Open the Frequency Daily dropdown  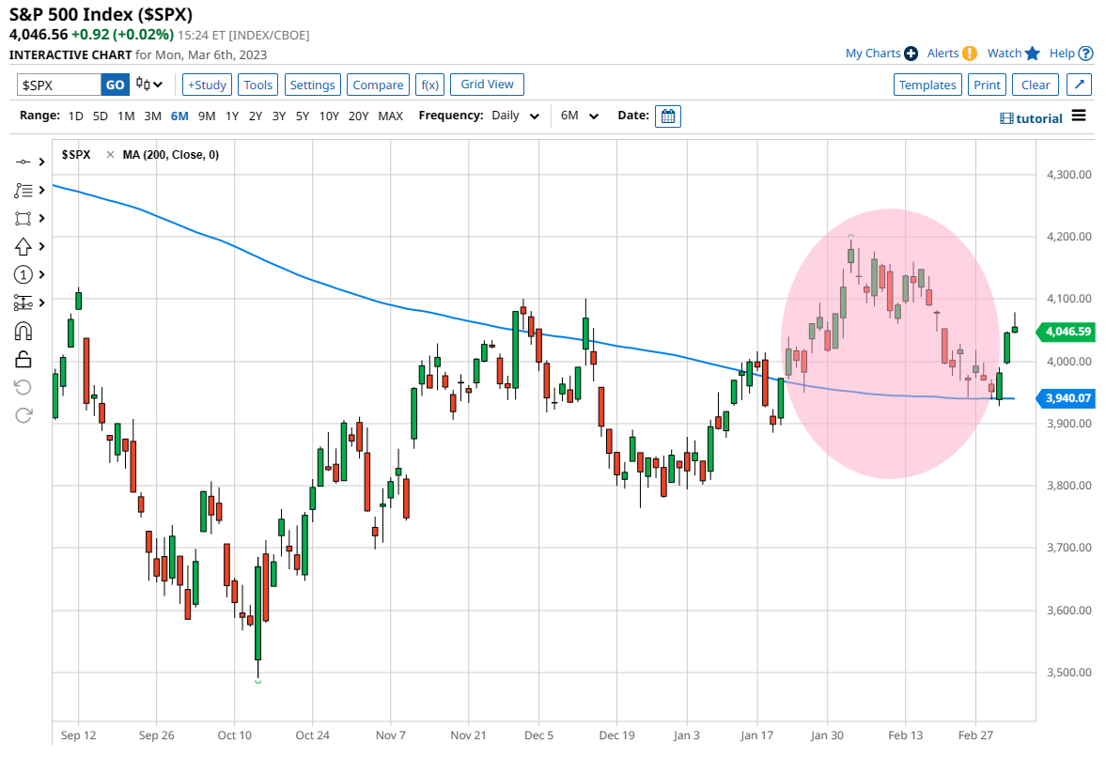point(516,116)
